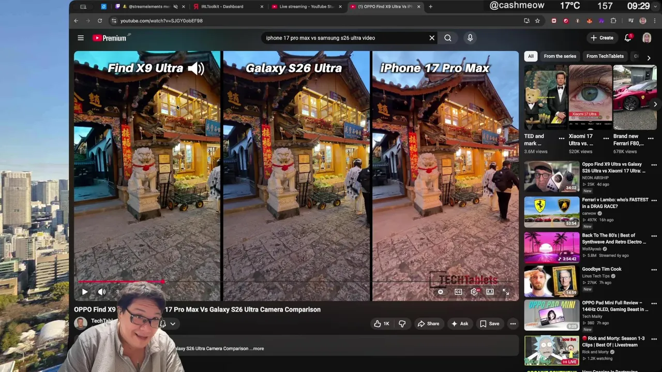Open the browser extensions puzzle icon

pyautogui.click(x=613, y=21)
